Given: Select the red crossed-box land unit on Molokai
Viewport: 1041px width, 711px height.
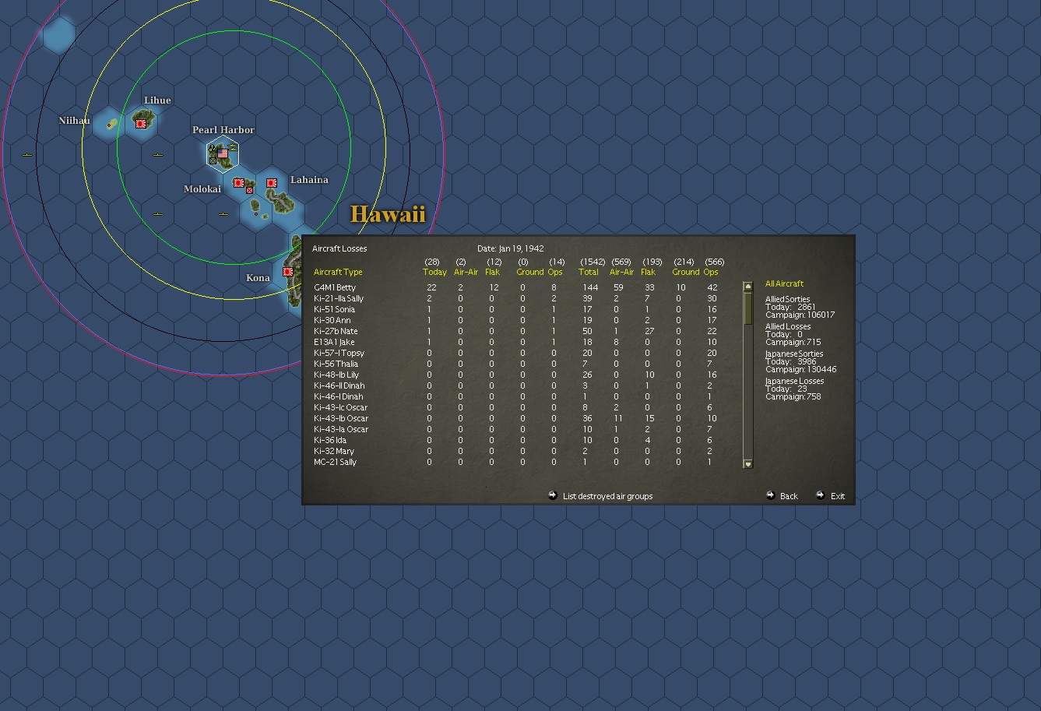Looking at the screenshot, I should tap(249, 190).
